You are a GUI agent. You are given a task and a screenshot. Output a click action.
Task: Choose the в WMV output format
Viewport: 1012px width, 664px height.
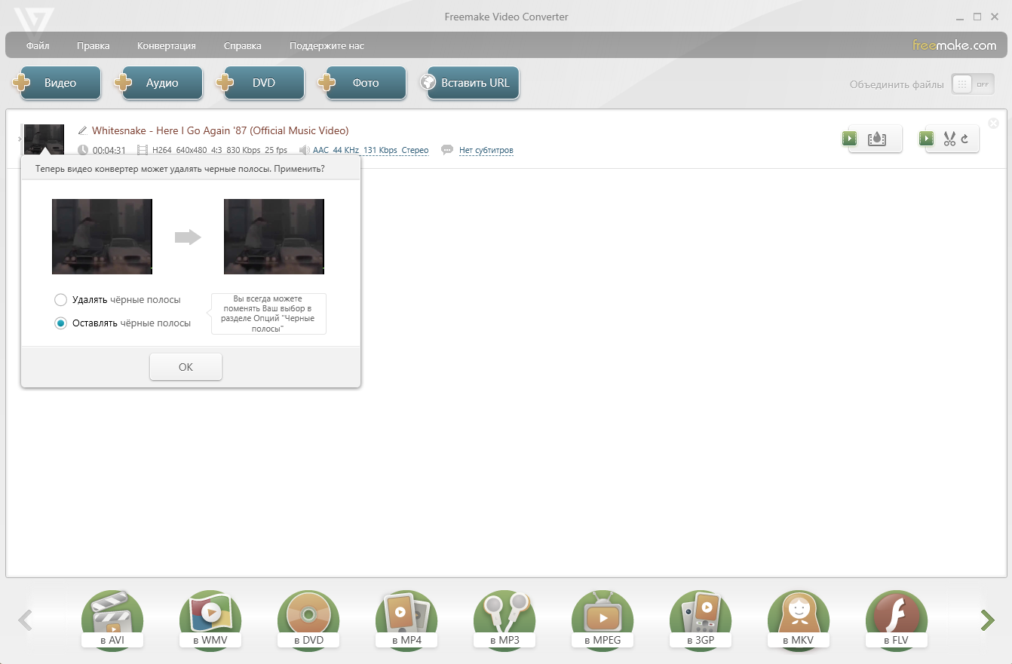[x=210, y=622]
